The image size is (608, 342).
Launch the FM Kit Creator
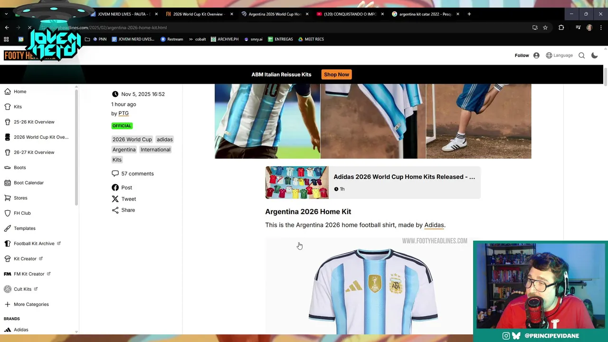(27, 274)
